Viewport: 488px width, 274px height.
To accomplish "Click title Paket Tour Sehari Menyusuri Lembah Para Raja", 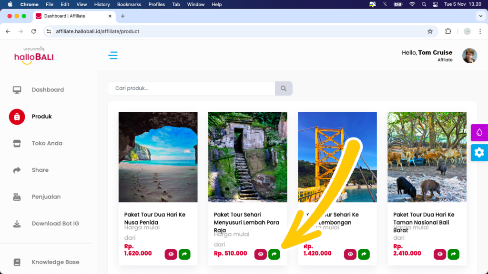I will [x=246, y=223].
